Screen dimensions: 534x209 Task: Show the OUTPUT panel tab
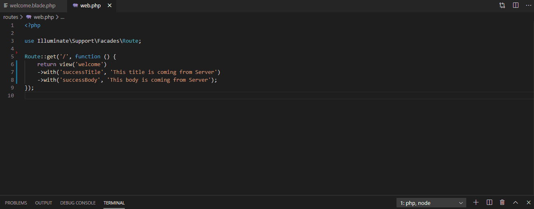44,203
